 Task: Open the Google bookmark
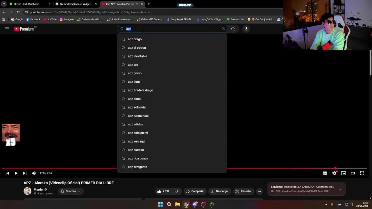tap(17, 19)
